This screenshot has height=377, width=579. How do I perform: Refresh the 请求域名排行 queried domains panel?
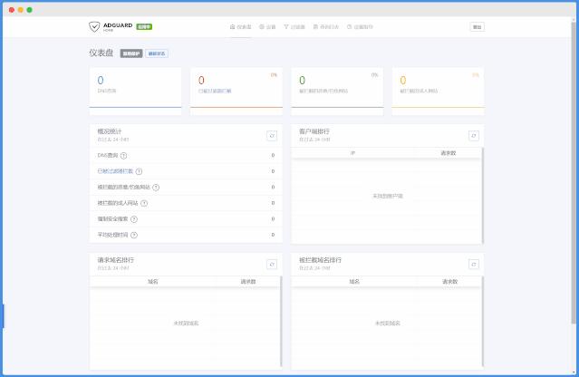coord(271,264)
